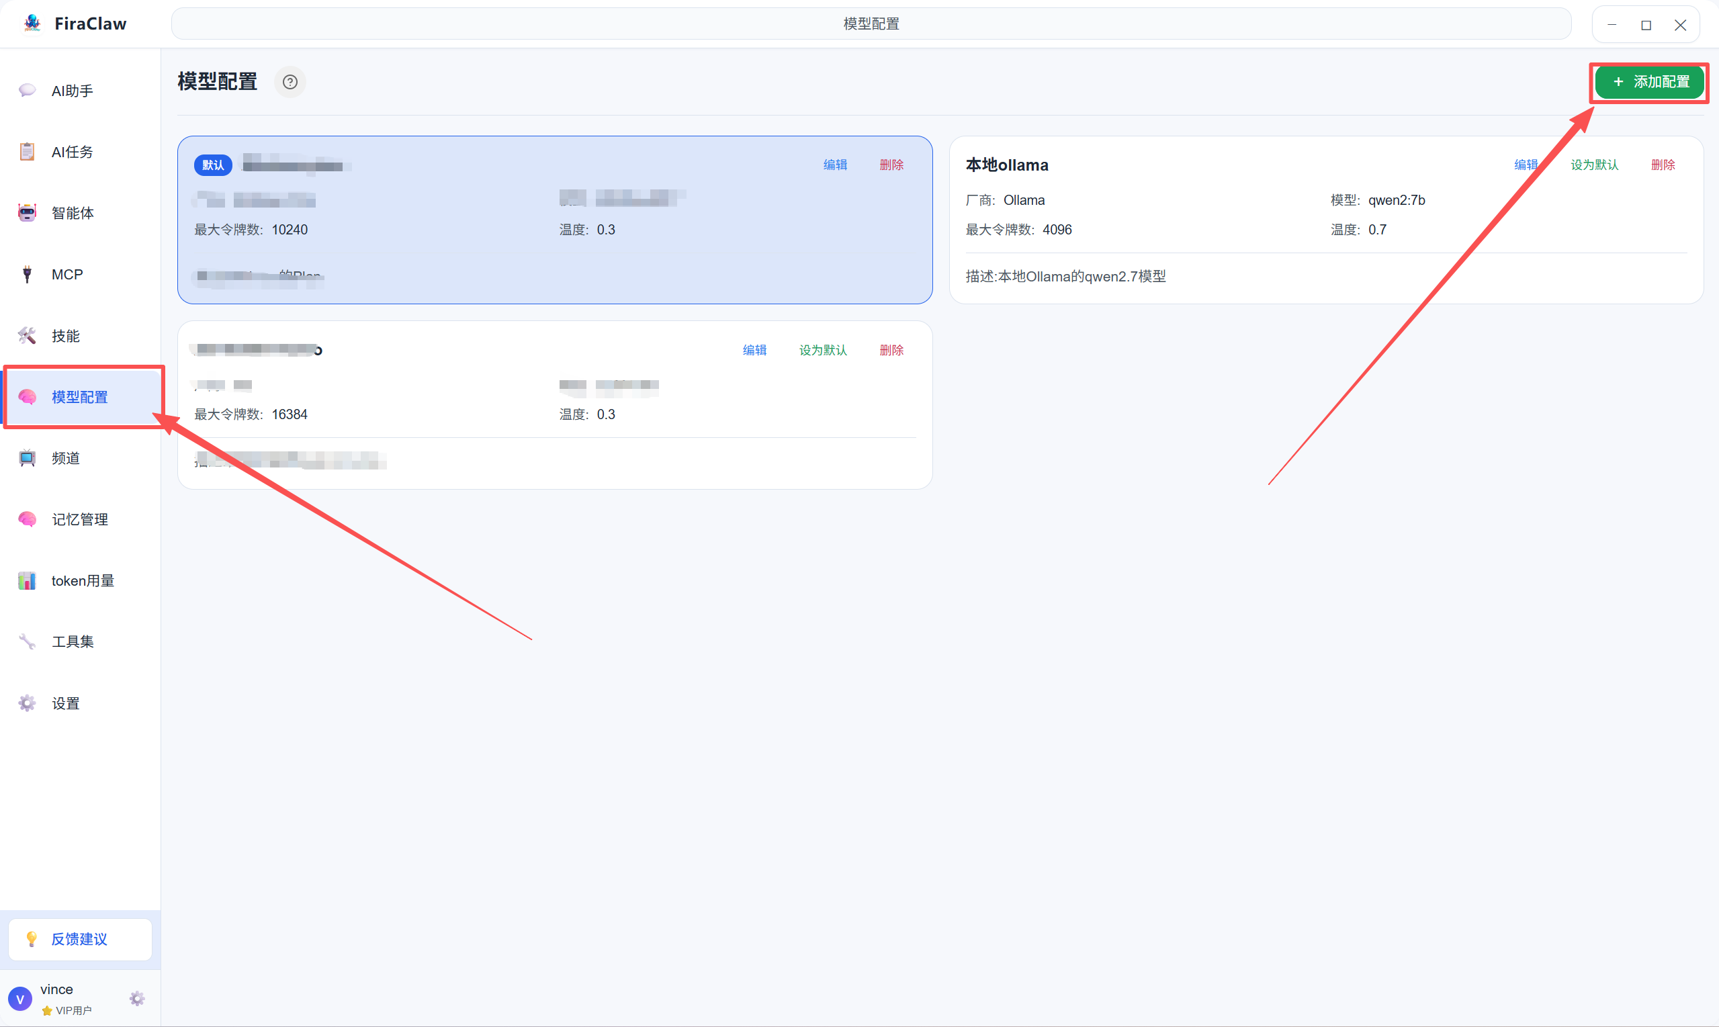Click 温度: 0.7 text

point(1358,230)
